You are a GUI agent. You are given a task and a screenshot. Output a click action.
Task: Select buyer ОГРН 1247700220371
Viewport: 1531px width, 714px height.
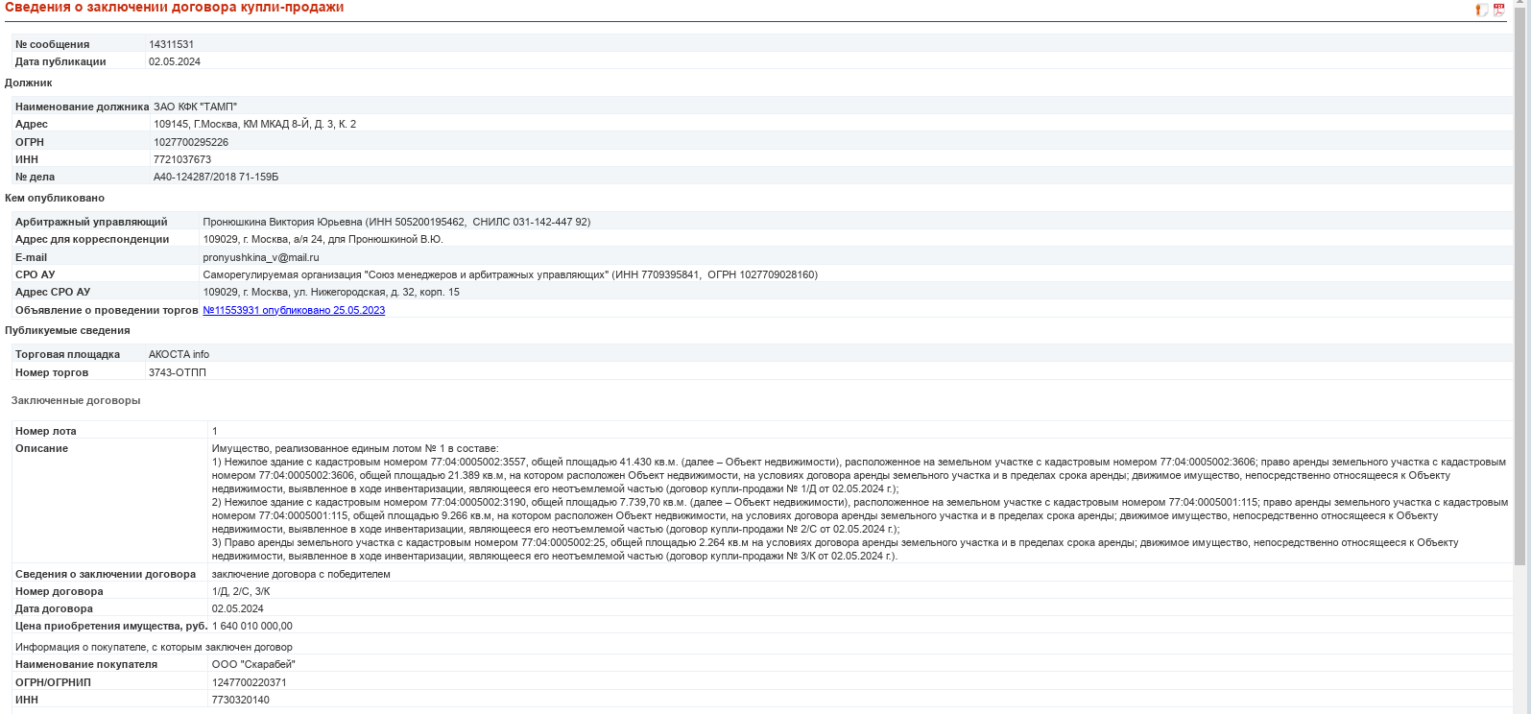click(250, 682)
